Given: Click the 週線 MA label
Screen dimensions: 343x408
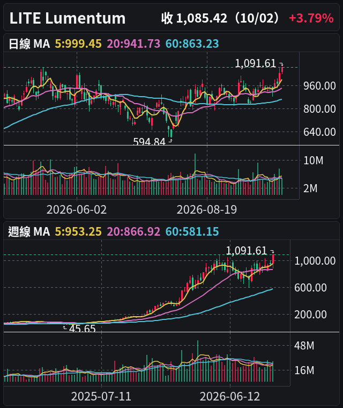Looking at the screenshot, I should (x=29, y=231).
